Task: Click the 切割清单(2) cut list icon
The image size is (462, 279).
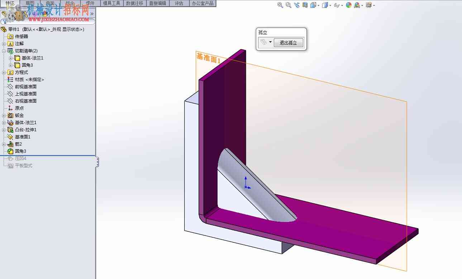Action: tap(10, 51)
